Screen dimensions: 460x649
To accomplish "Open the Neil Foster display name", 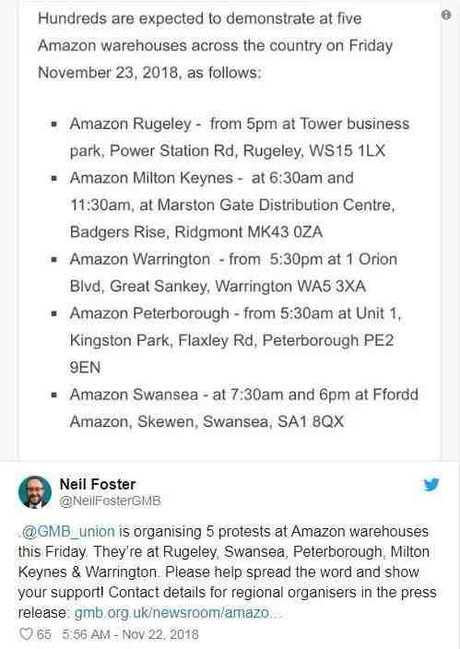I will [98, 484].
